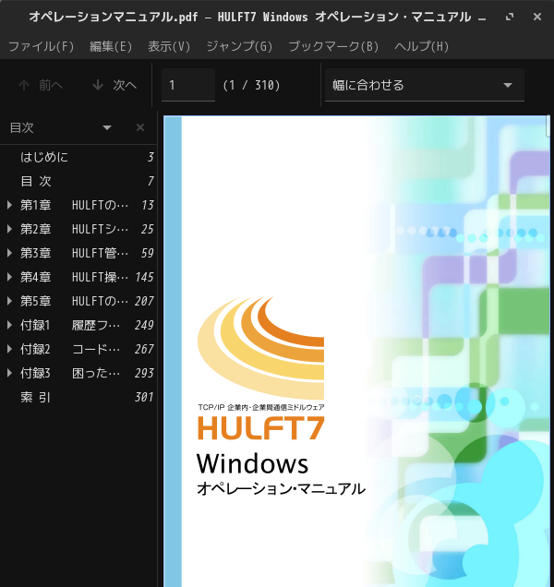Select the 第2章 HULFTシ… row text

pos(74,229)
